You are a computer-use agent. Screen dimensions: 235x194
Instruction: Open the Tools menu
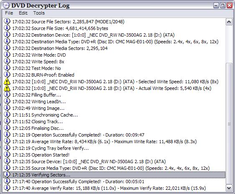(39, 13)
